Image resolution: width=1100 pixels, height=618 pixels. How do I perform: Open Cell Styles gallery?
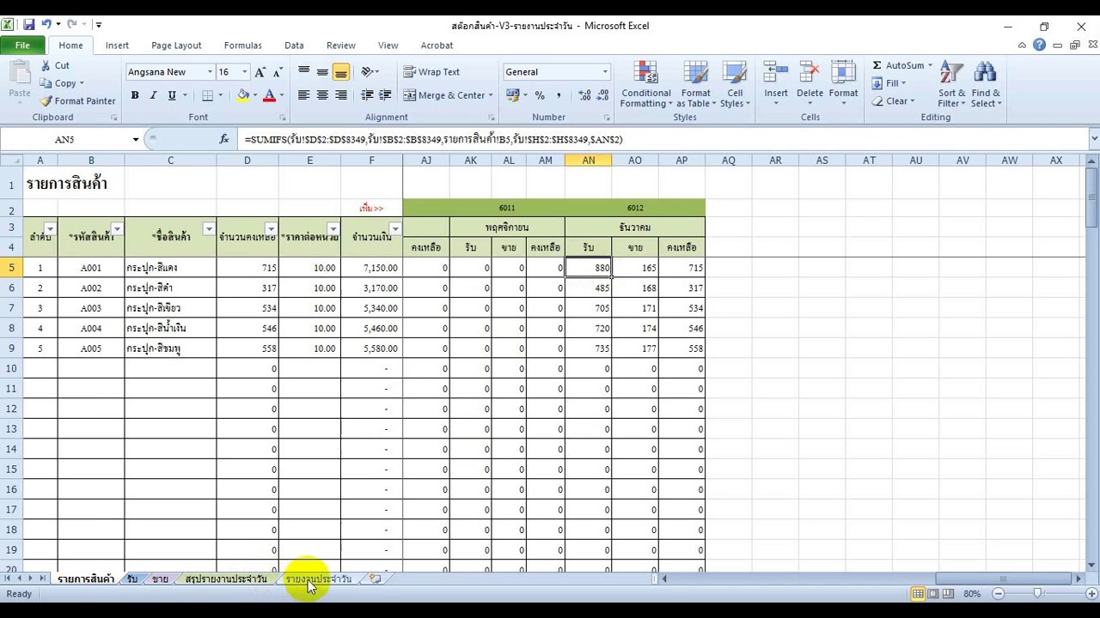[x=735, y=84]
